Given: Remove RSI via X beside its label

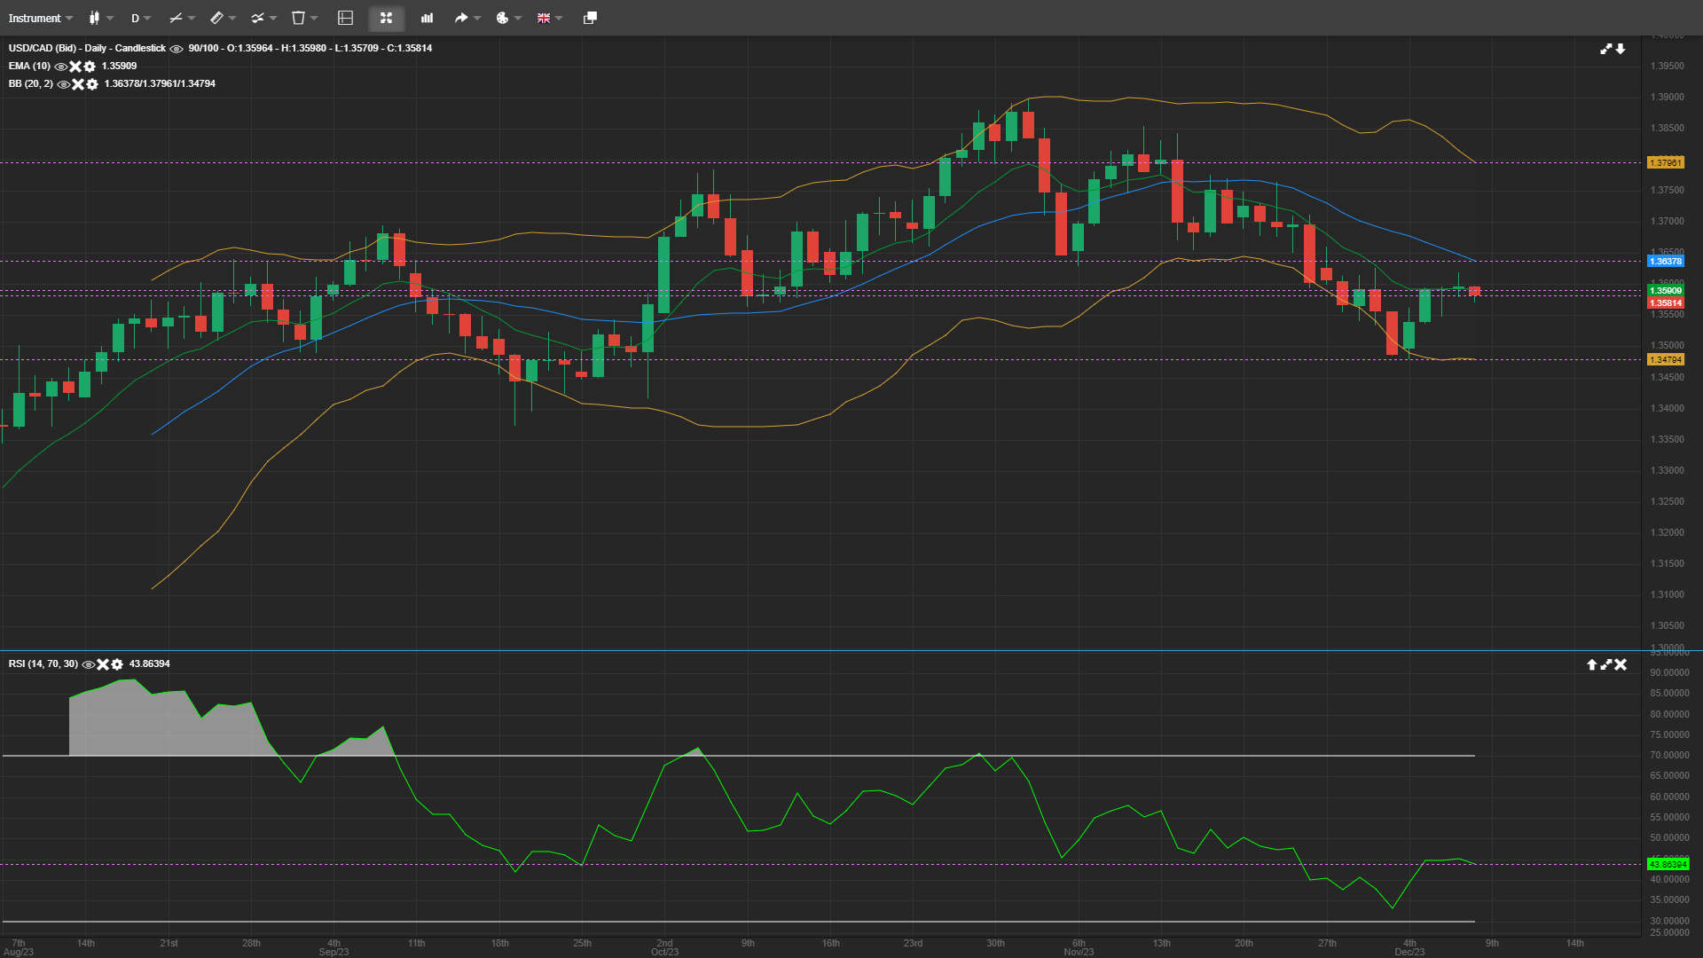Looking at the screenshot, I should (103, 664).
